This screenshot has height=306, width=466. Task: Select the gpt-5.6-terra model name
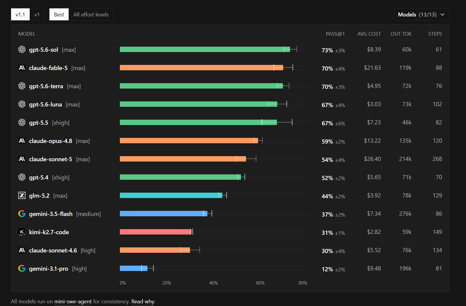tap(46, 86)
